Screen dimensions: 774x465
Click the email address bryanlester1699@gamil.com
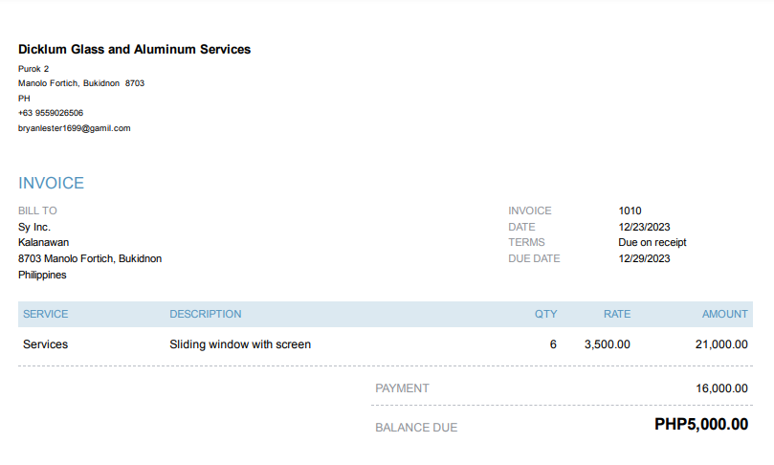(74, 127)
